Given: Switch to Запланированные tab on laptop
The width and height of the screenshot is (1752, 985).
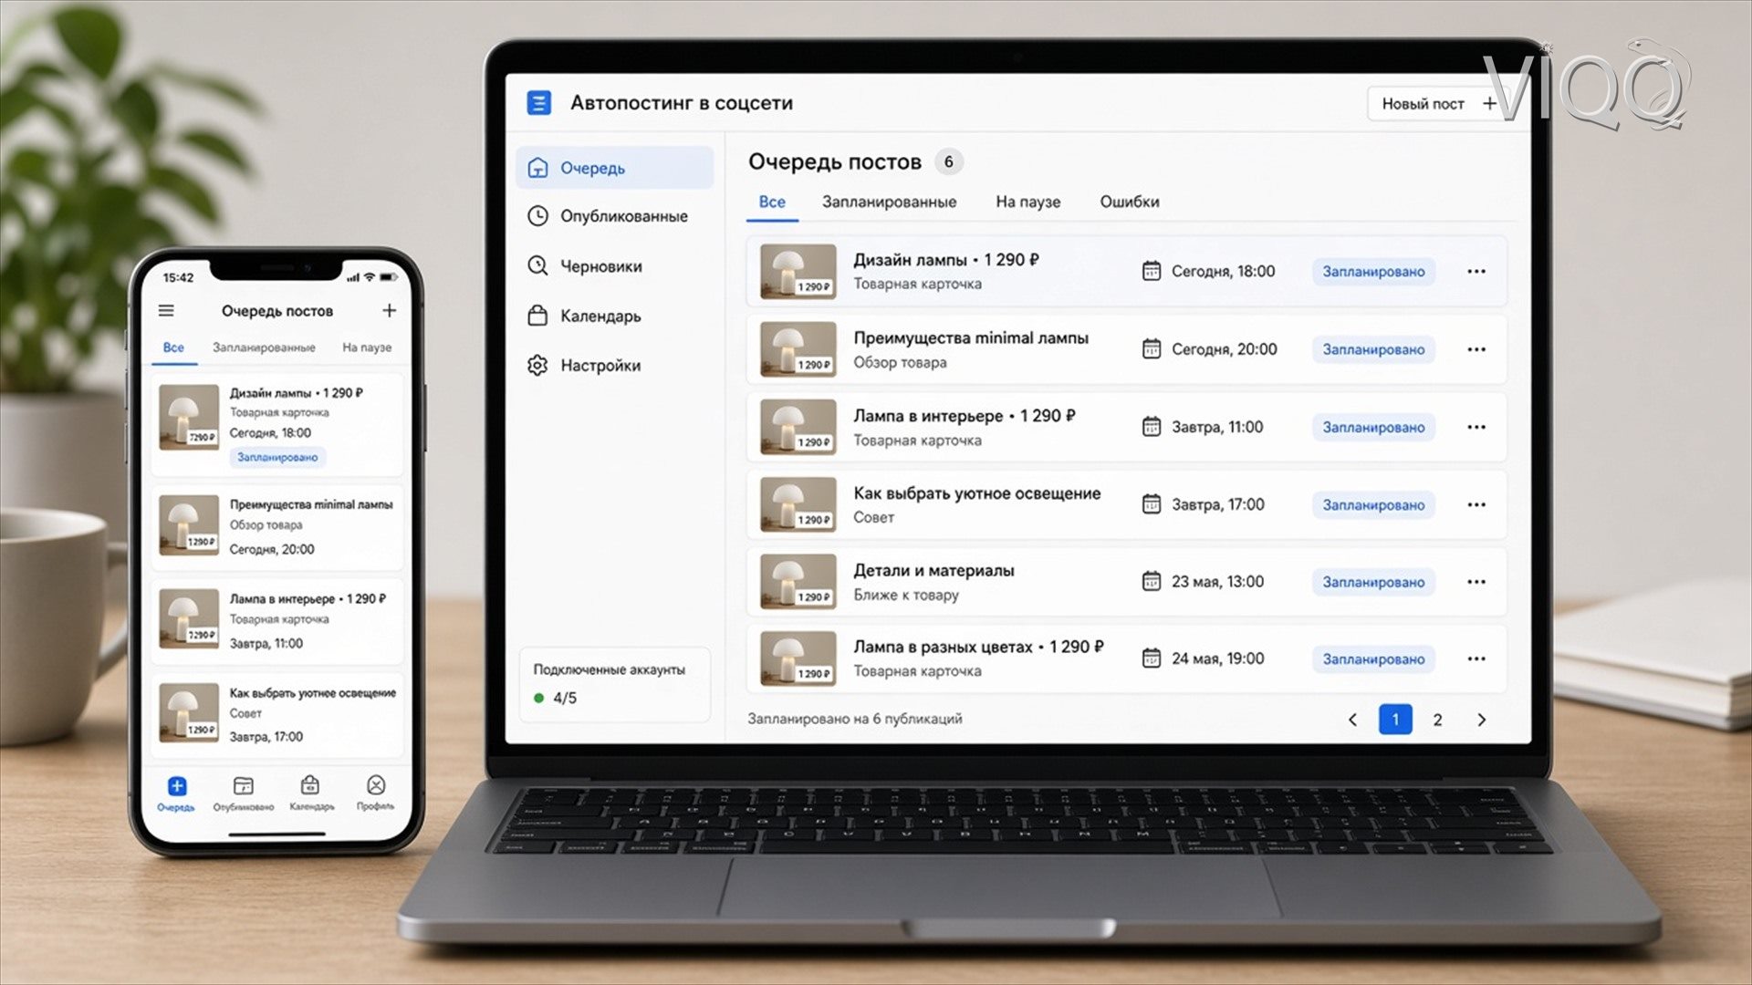Looking at the screenshot, I should click(x=889, y=202).
